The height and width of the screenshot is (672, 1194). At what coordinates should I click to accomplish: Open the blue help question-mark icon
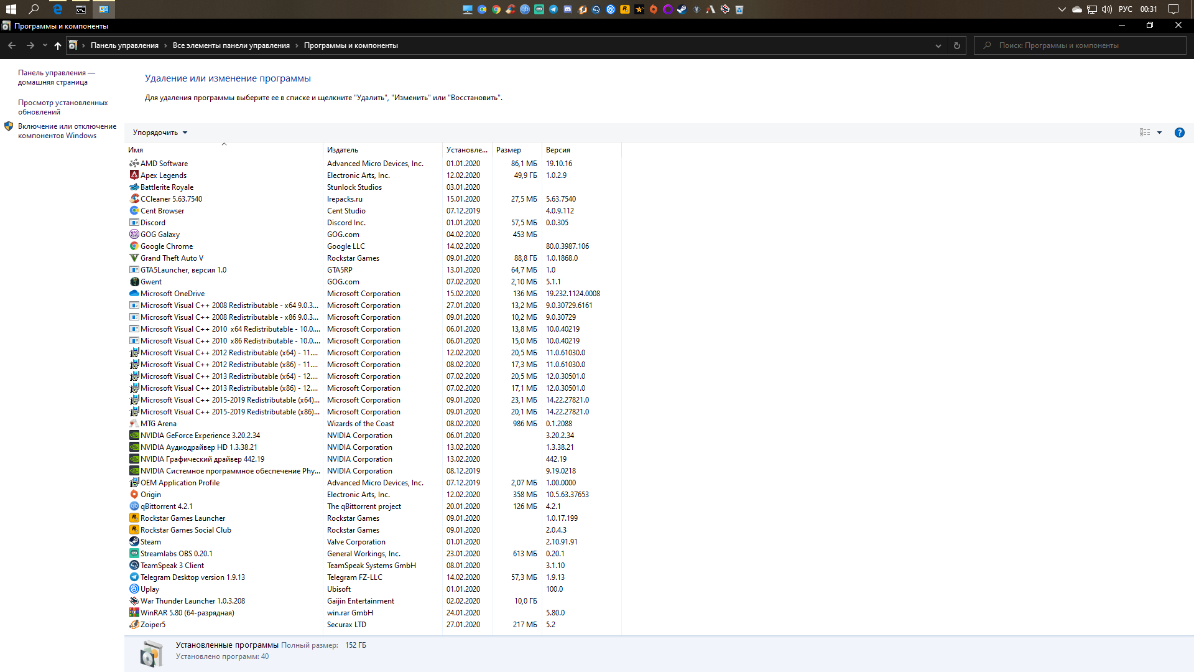1179,133
